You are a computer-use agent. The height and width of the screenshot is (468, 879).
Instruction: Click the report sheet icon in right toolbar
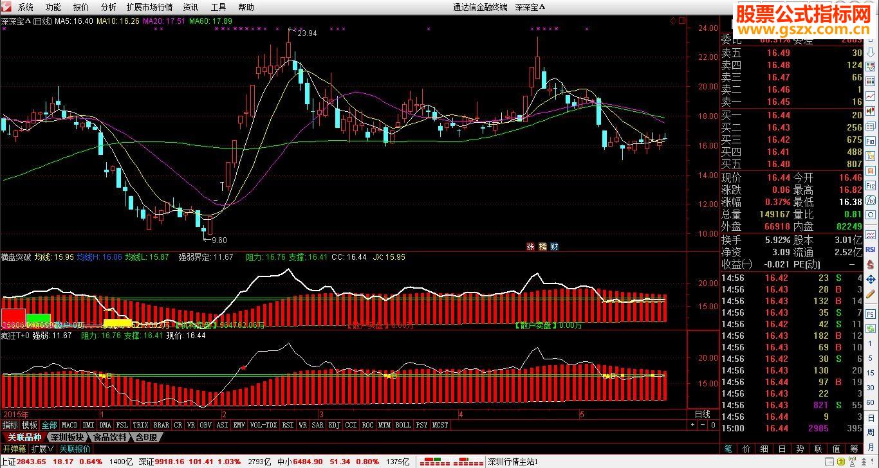(870, 67)
